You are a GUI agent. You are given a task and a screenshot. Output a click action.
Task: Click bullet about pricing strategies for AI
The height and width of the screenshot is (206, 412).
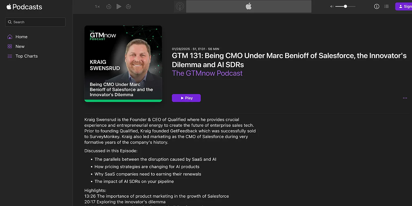pos(147,167)
